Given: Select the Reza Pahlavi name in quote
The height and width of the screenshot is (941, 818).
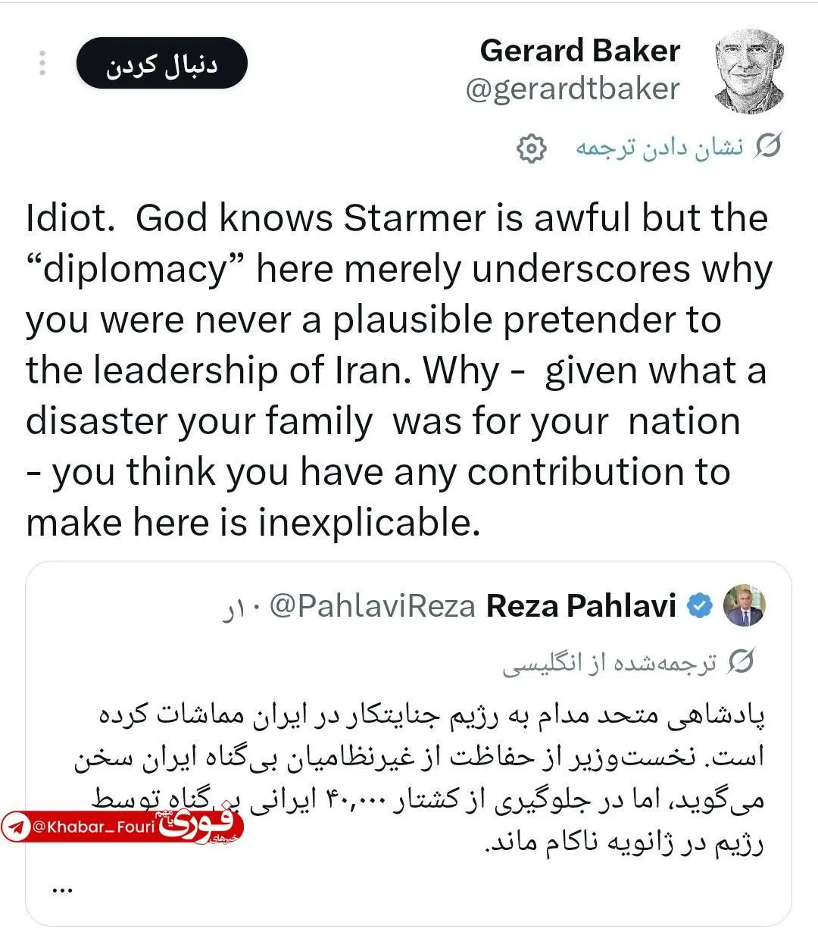Looking at the screenshot, I should pyautogui.click(x=581, y=606).
